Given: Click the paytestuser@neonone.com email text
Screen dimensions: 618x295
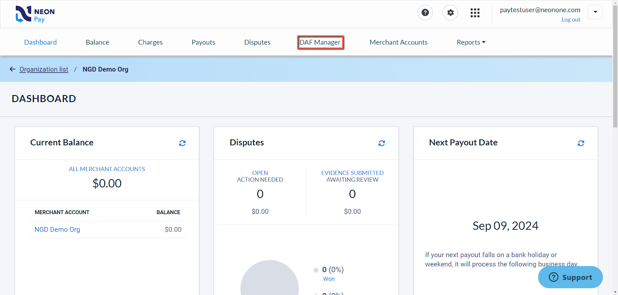Looking at the screenshot, I should click(x=540, y=10).
